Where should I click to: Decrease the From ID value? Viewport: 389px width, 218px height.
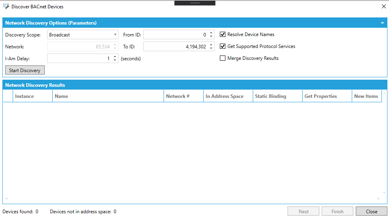pos(211,37)
